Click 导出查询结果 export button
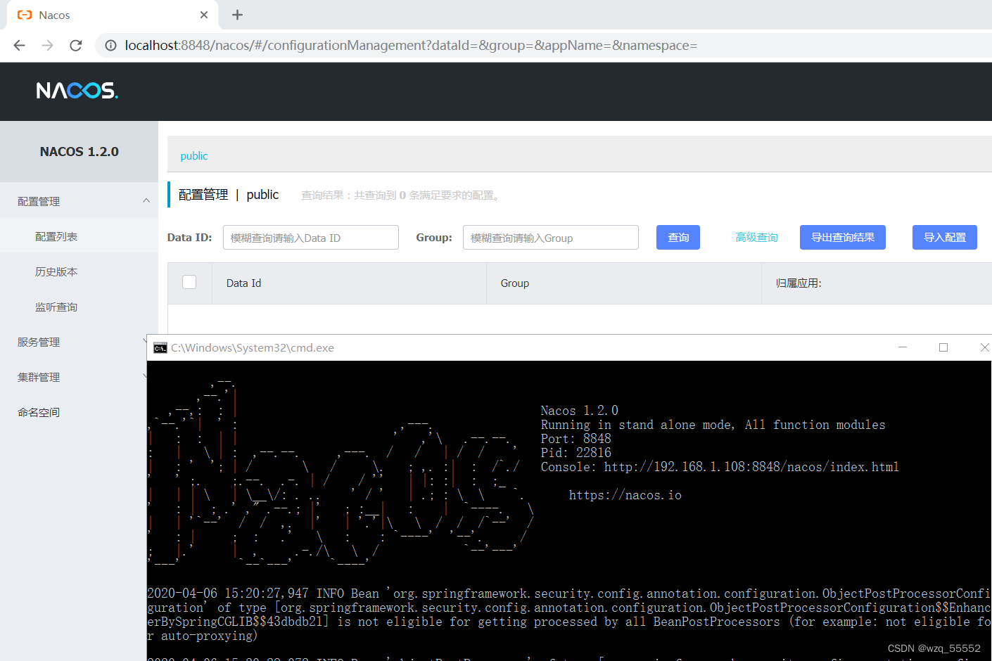The image size is (992, 661). pos(843,238)
